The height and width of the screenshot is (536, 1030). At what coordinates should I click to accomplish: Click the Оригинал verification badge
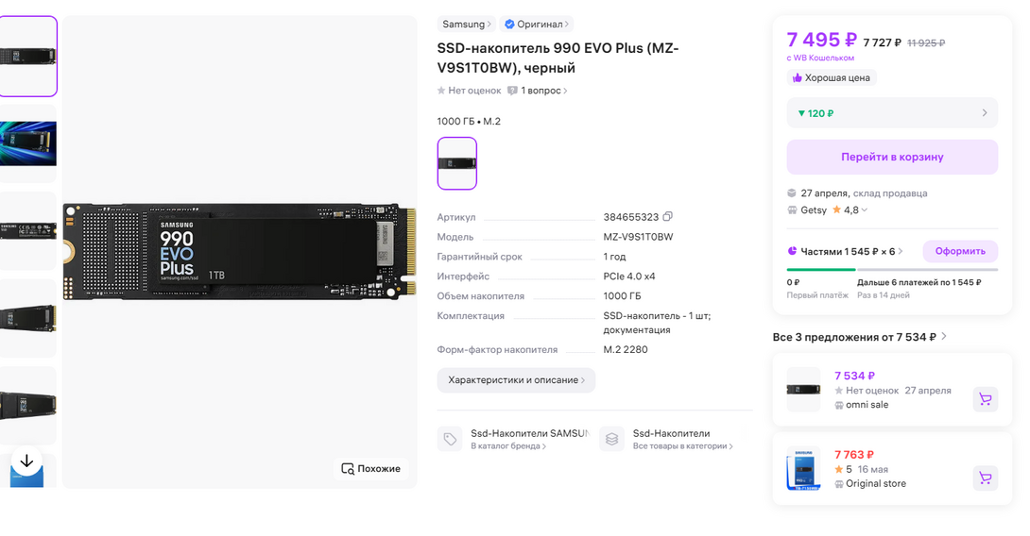pos(537,25)
